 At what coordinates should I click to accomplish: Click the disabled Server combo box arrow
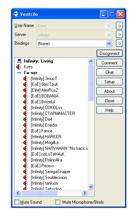coord(109,35)
